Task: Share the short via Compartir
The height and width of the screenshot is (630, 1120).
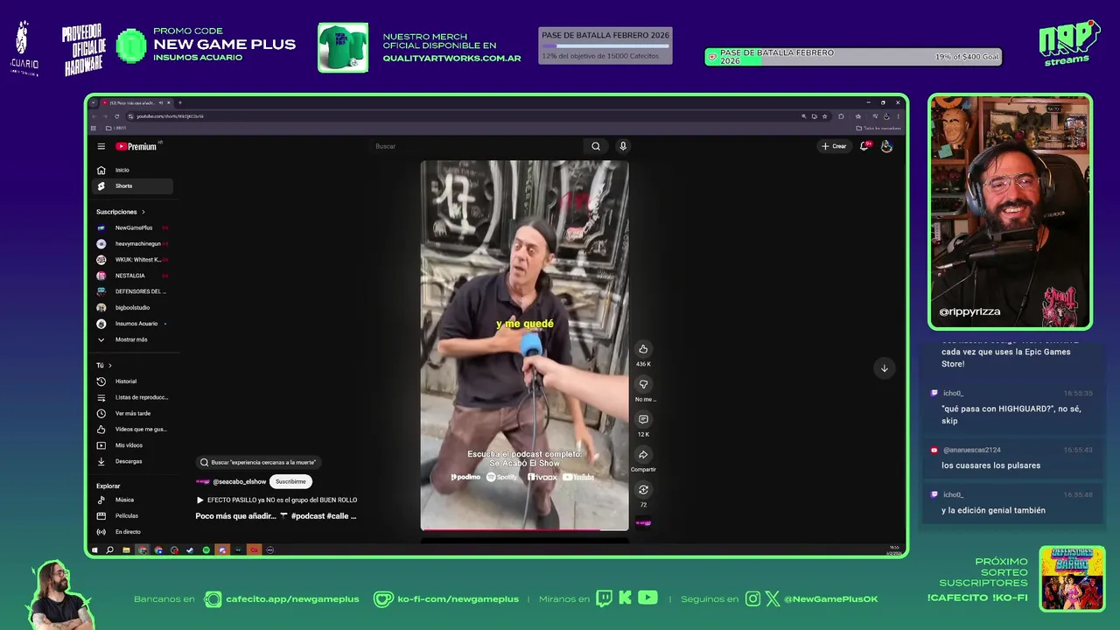Action: point(643,455)
